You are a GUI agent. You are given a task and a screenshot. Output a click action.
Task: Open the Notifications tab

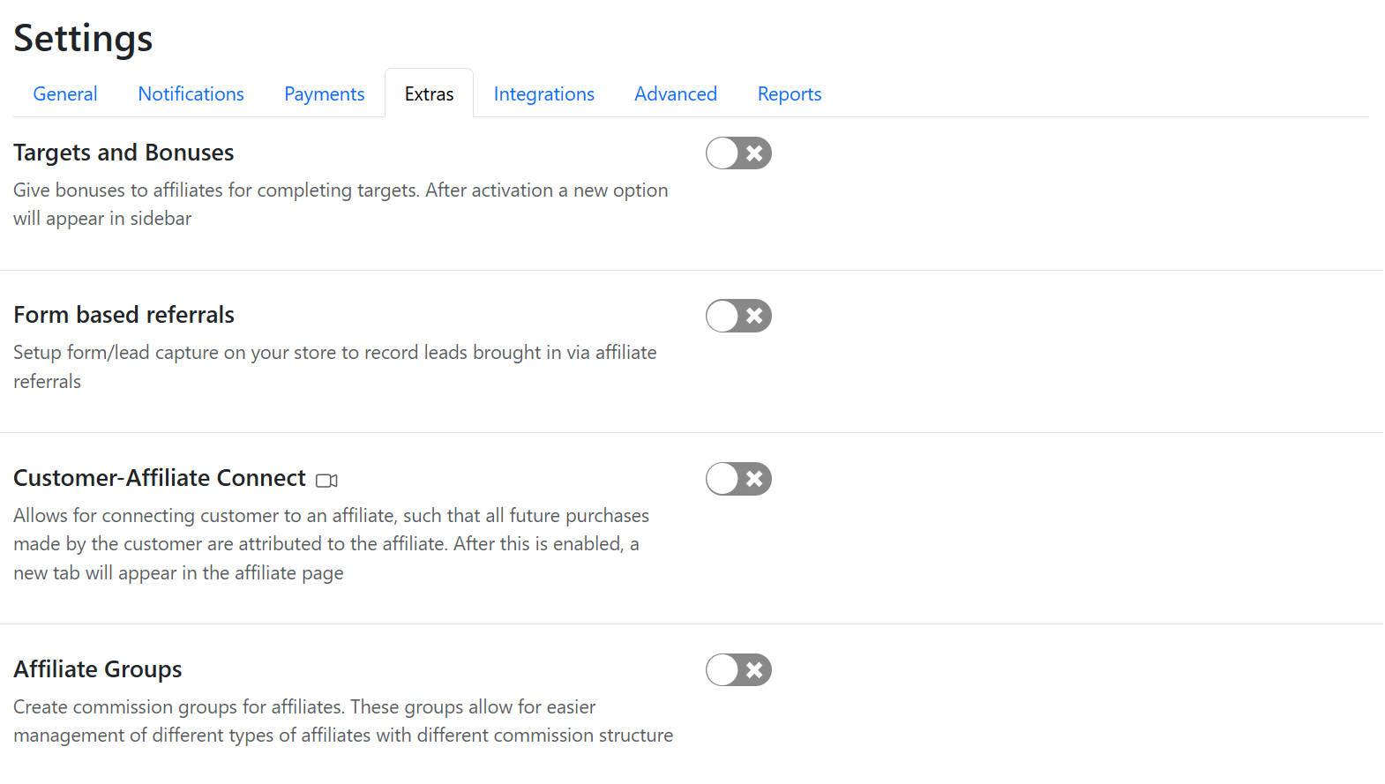pyautogui.click(x=191, y=94)
